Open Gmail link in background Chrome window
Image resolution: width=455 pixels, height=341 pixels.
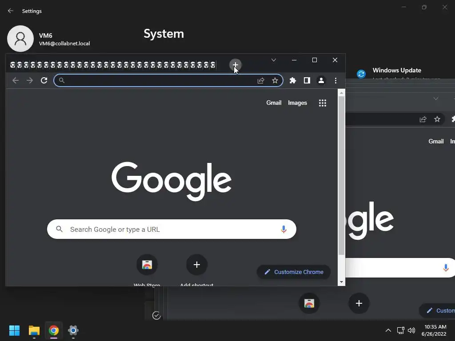pos(436,141)
